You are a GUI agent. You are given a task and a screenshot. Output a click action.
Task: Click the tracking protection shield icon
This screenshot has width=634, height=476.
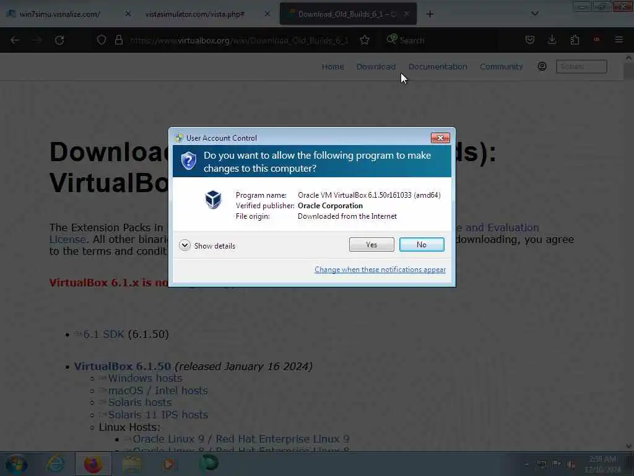pyautogui.click(x=102, y=40)
